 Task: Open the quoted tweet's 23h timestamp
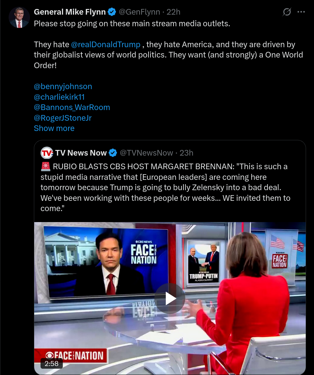[x=186, y=153]
